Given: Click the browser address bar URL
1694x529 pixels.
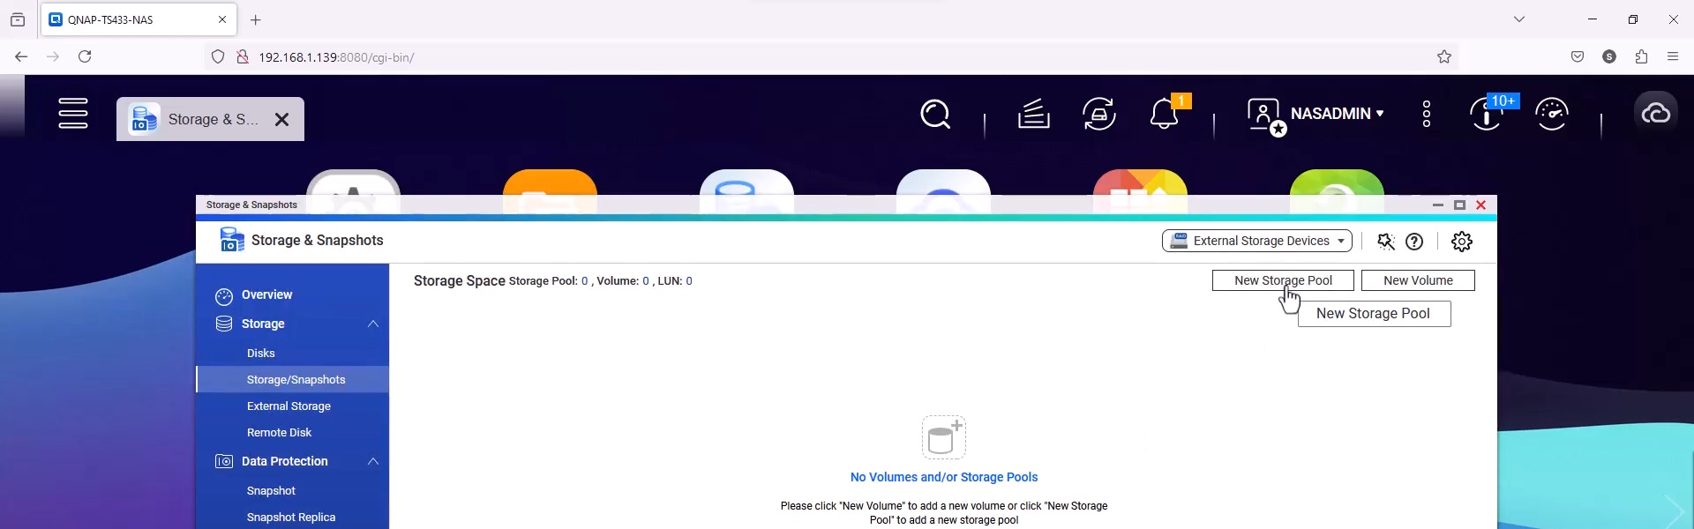Looking at the screenshot, I should tap(336, 57).
